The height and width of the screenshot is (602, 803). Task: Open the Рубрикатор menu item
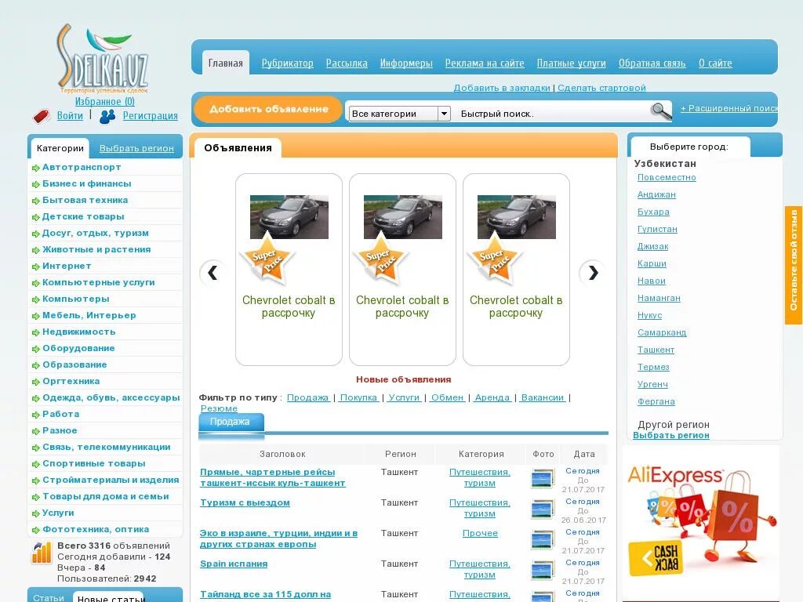(287, 63)
